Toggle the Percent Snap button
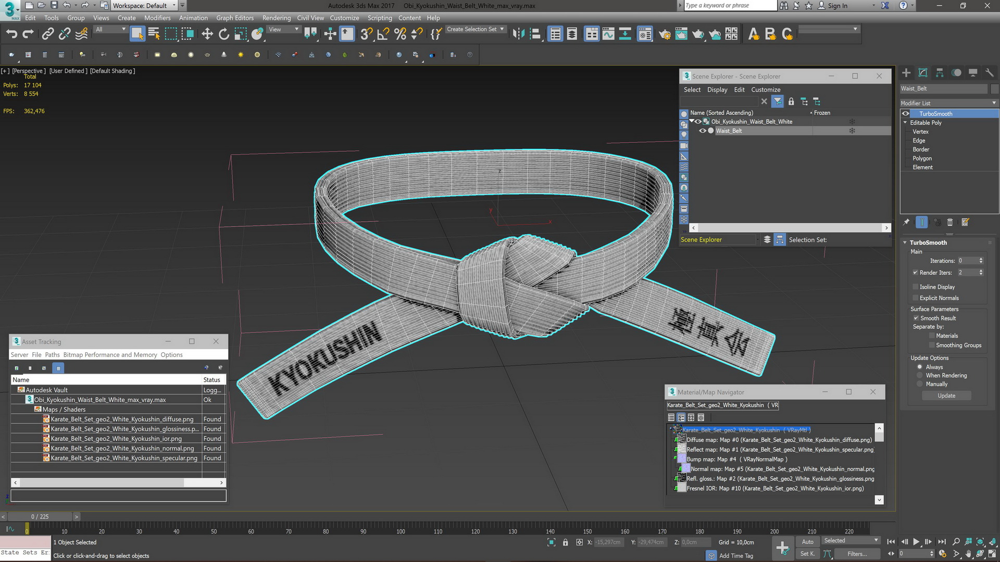The height and width of the screenshot is (562, 1000). (x=400, y=34)
